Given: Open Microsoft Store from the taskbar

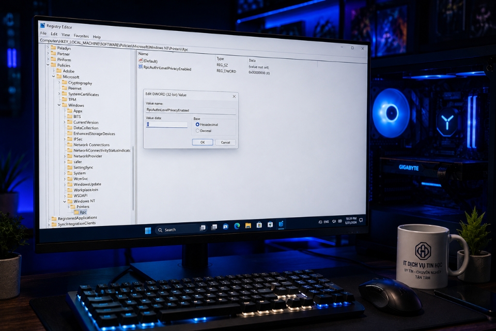Looking at the screenshot, I should 259,225.
